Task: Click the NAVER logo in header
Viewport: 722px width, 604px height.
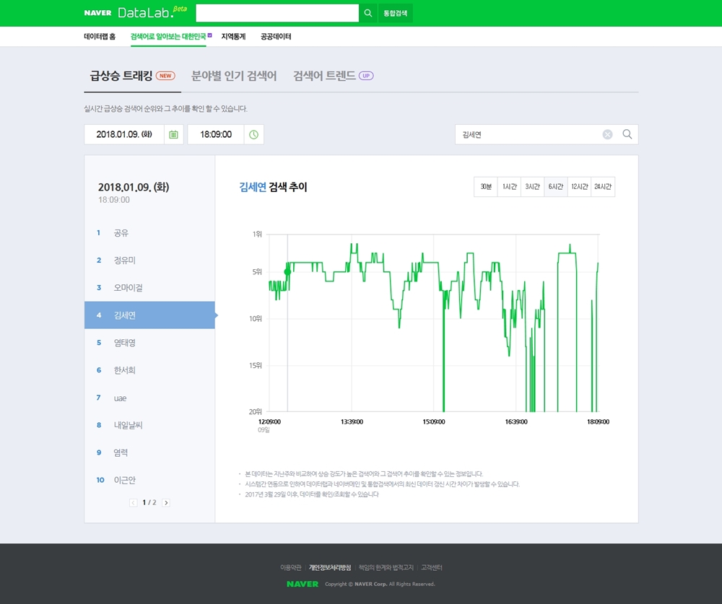Action: pos(97,13)
